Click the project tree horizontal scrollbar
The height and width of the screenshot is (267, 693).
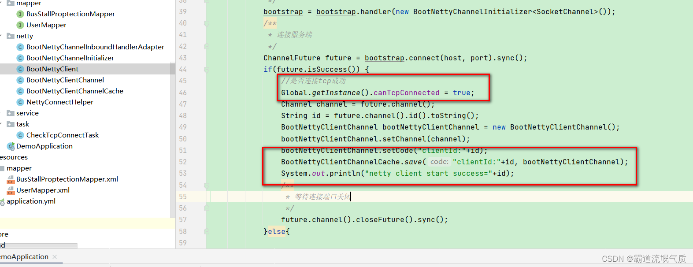pyautogui.click(x=39, y=245)
